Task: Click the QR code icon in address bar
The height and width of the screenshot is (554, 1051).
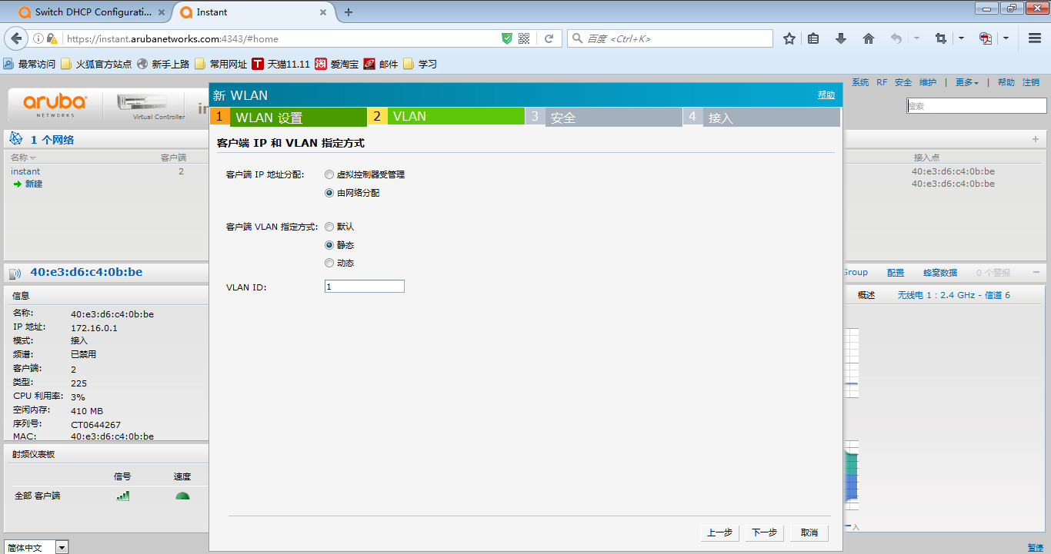Action: tap(524, 38)
